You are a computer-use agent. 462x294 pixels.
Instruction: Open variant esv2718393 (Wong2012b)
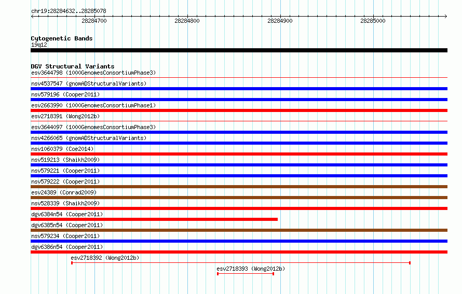pyautogui.click(x=251, y=269)
